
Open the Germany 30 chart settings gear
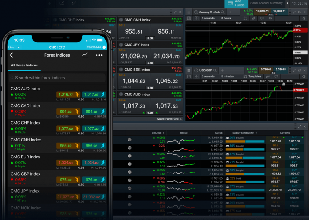point(304,18)
